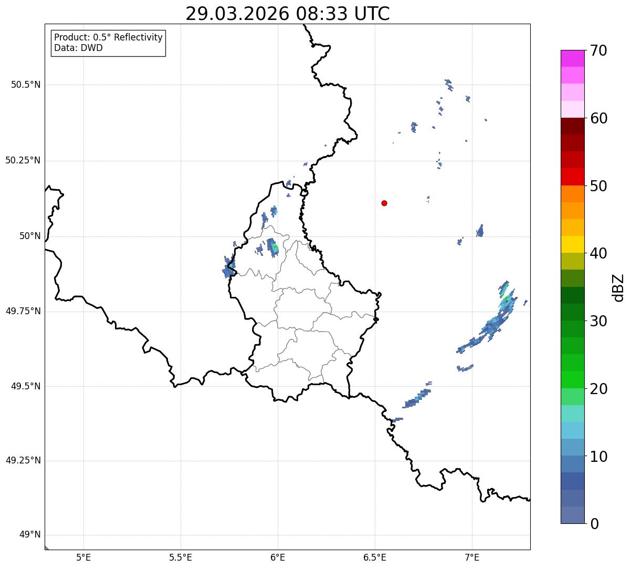The height and width of the screenshot is (568, 631).
Task: Click the red radar location marker
Action: pos(384,203)
